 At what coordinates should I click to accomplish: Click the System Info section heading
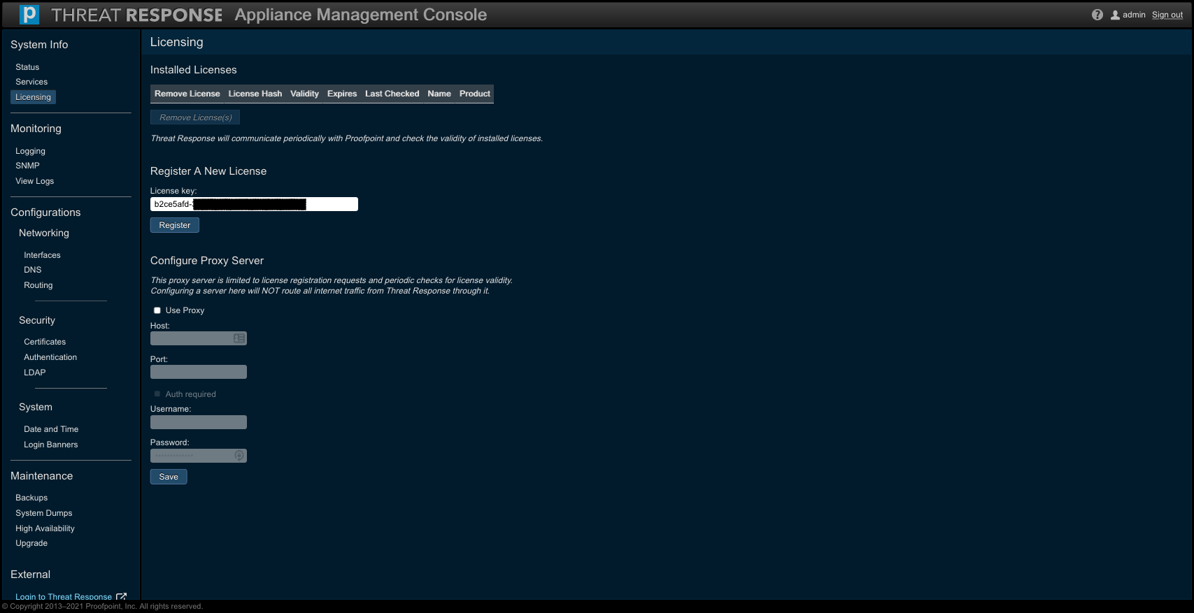click(x=39, y=45)
